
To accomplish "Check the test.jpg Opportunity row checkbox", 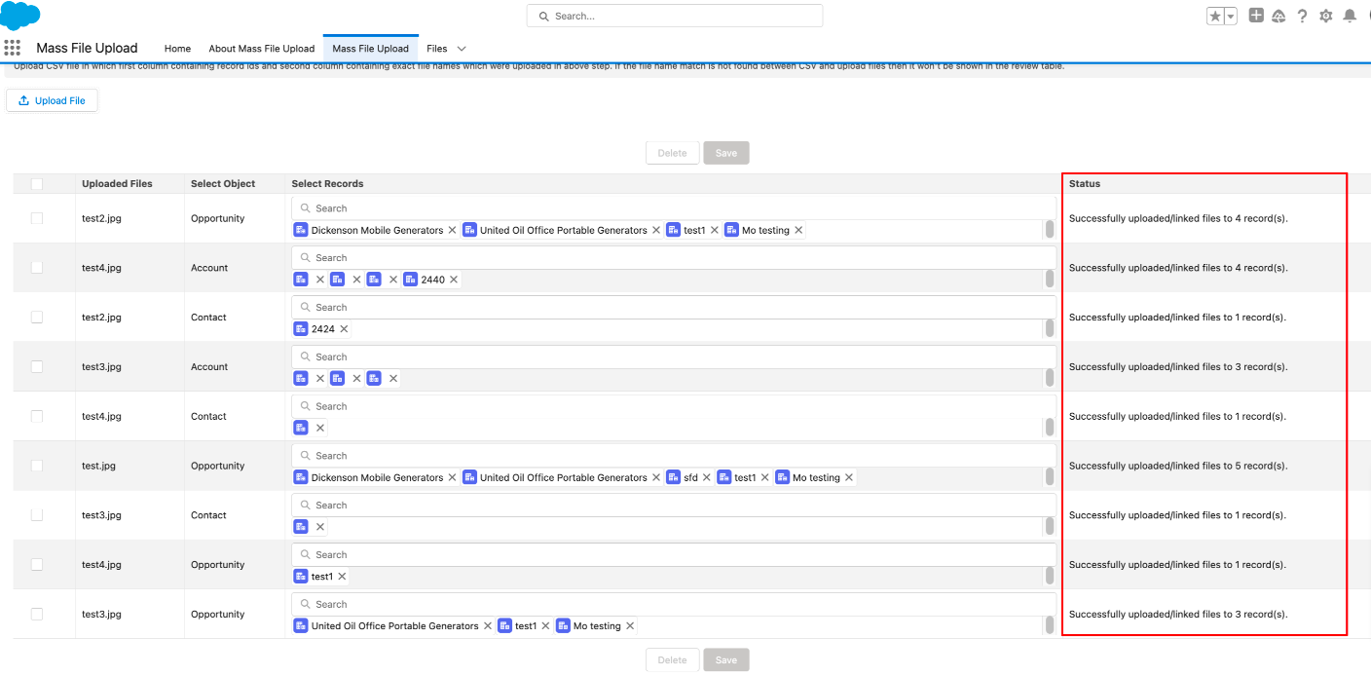I will click(37, 466).
